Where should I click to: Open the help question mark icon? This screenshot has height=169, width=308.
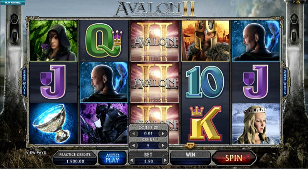point(294,2)
